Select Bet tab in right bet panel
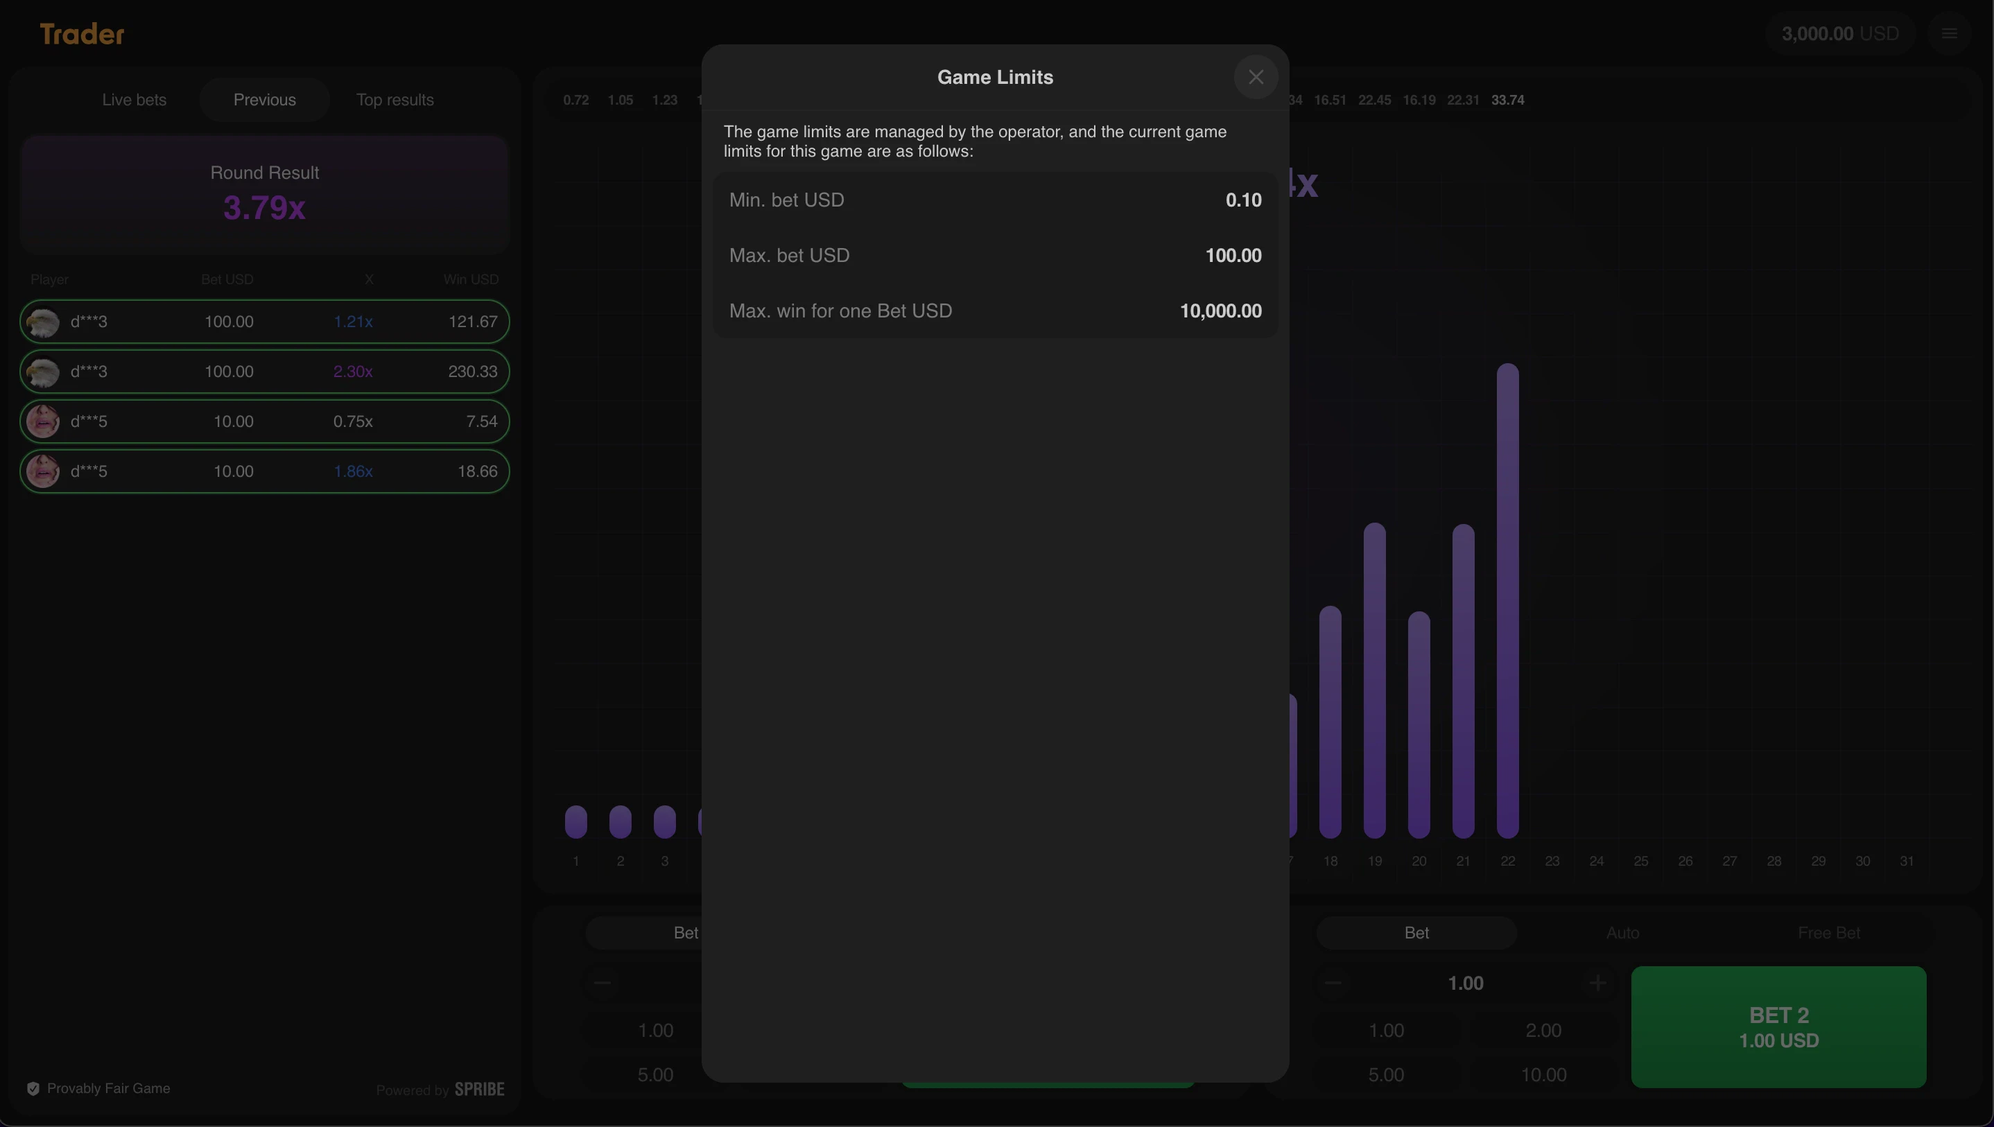Screen dimensions: 1994x1127 click(x=1416, y=933)
